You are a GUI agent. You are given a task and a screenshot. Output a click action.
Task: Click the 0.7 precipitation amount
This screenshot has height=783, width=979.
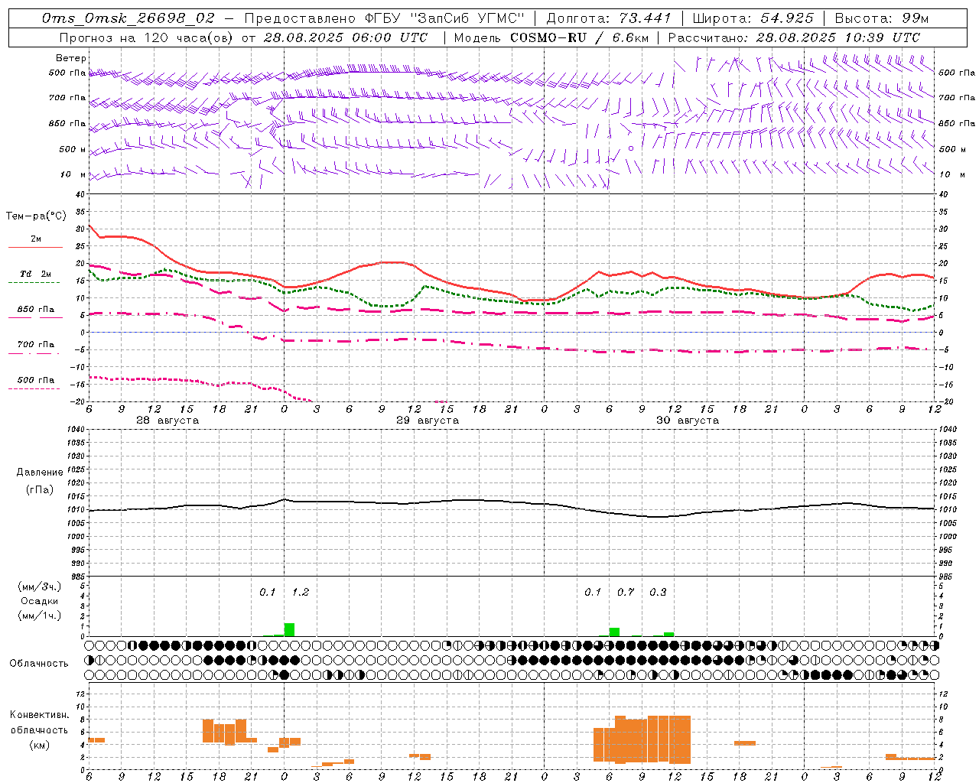point(626,592)
